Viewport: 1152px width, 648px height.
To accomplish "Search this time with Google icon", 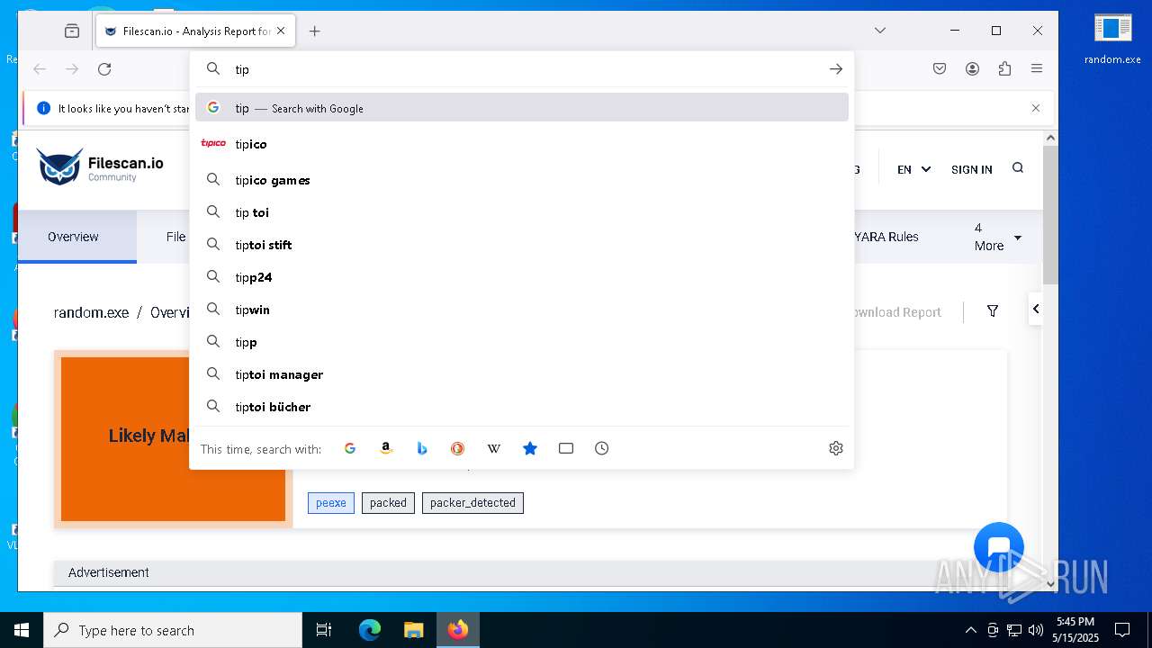I will coord(350,448).
